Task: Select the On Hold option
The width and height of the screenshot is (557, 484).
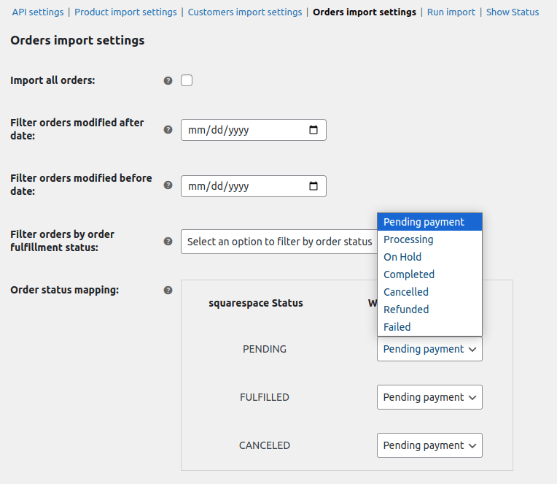Action: click(x=402, y=257)
